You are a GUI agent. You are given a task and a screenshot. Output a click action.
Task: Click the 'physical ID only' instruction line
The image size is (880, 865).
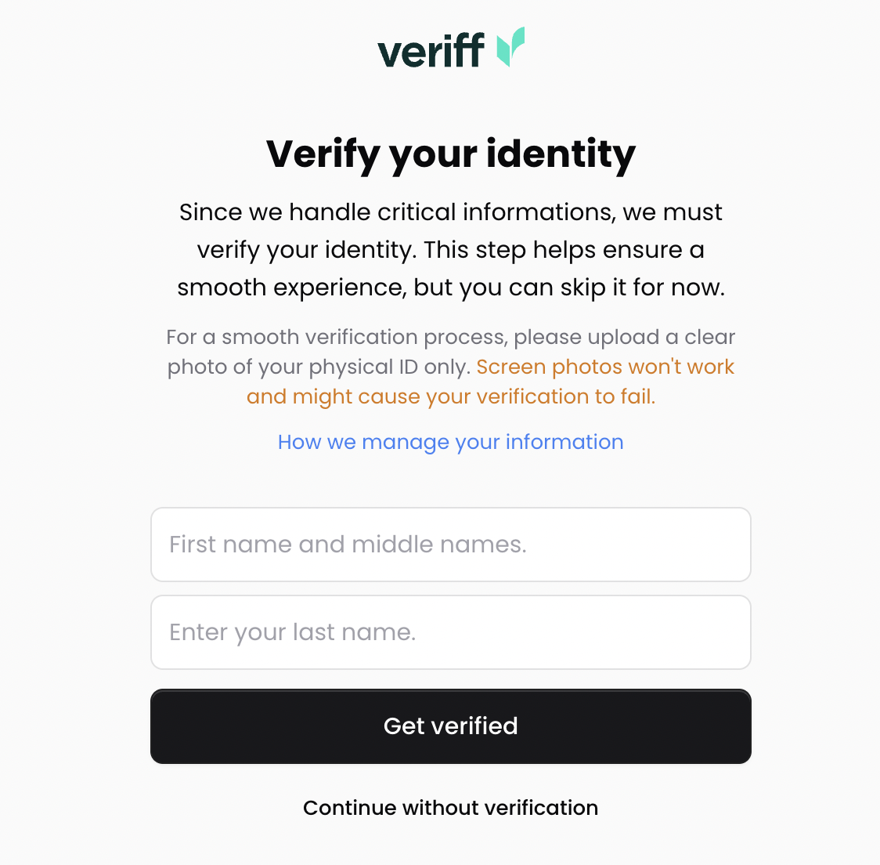[x=319, y=367]
